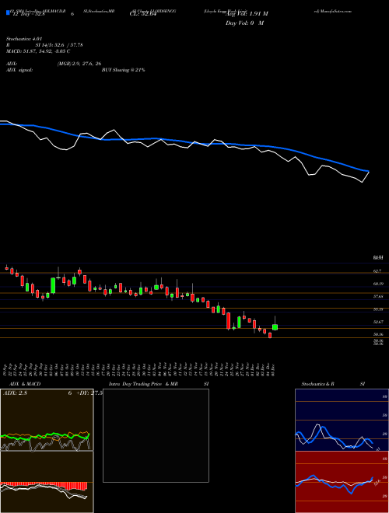The height and width of the screenshot is (513, 389).
Task: Click the 'Day Vol: 0 M' reading
Action: coord(244,23)
